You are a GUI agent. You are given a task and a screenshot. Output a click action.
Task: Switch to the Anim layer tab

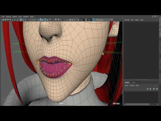(133, 82)
